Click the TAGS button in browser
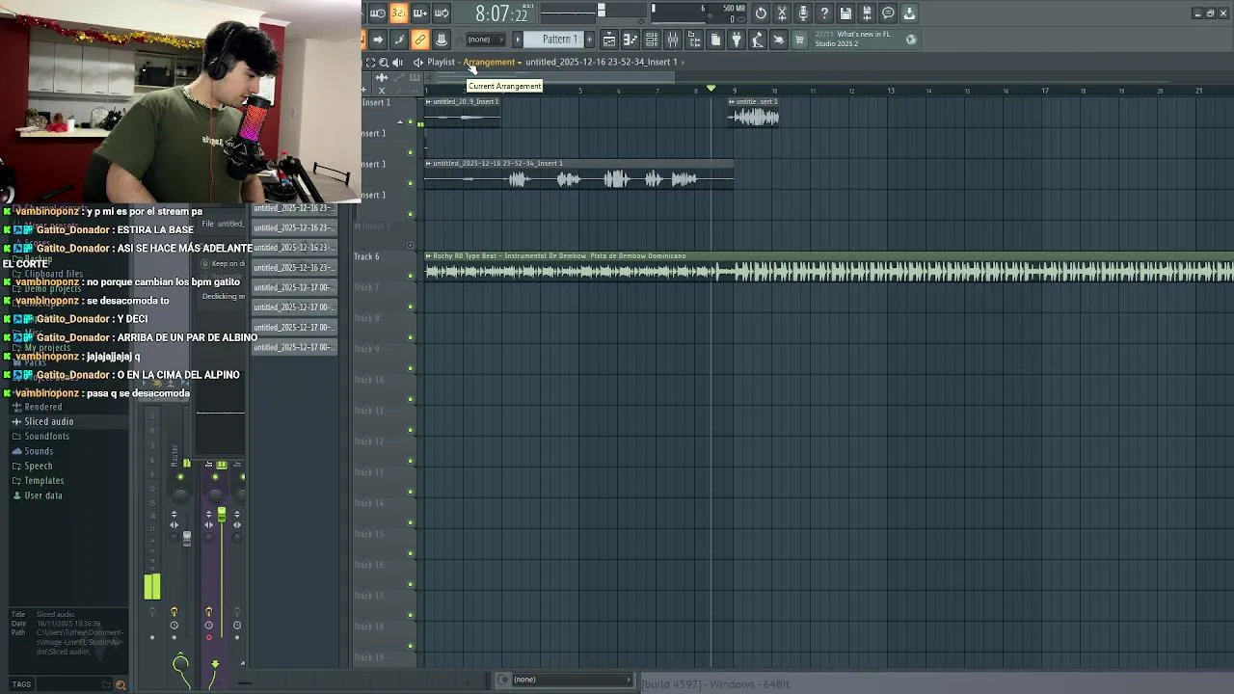Viewport: 1234px width, 694px height. pos(21,684)
